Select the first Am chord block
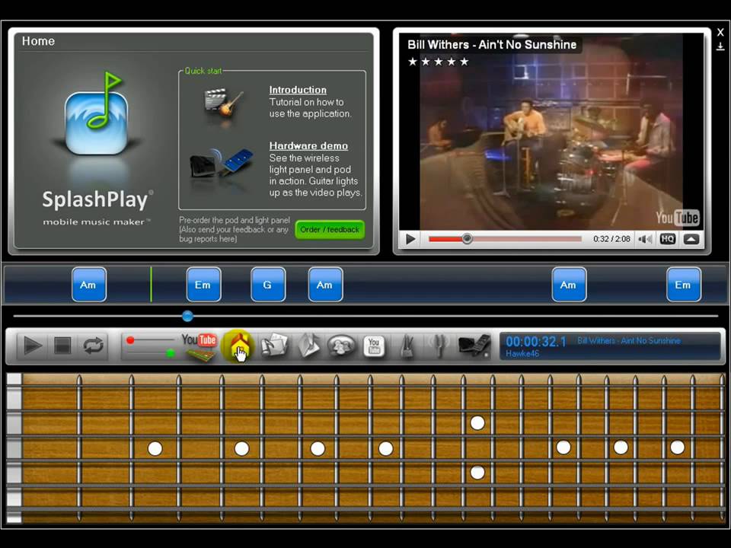Screen dimensions: 731x548 (88, 285)
